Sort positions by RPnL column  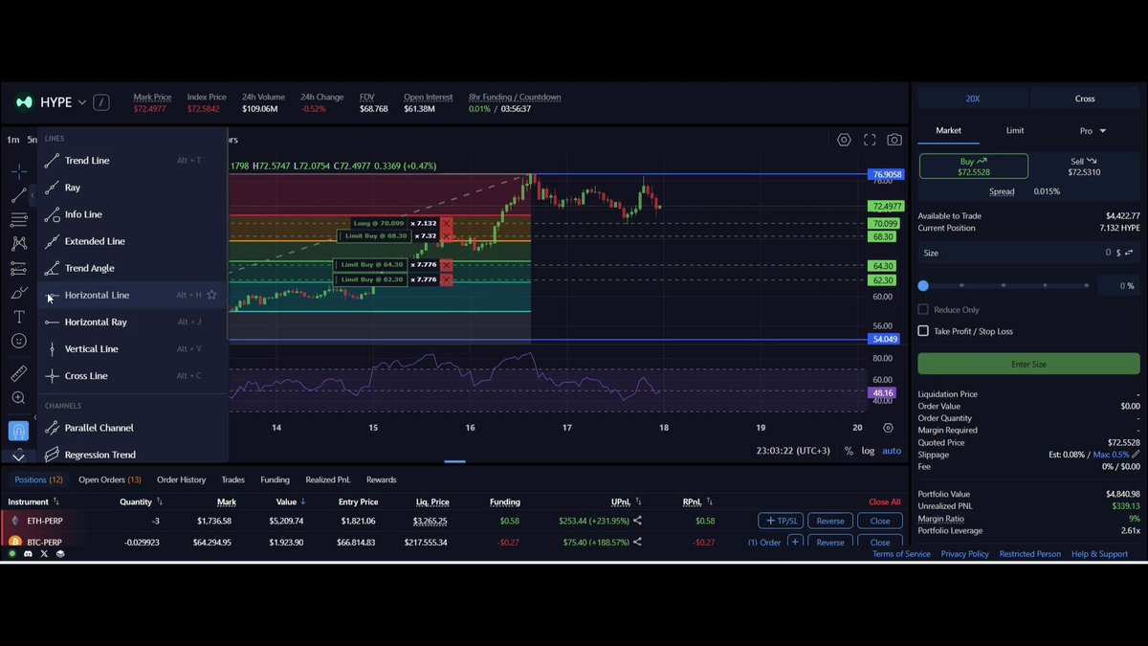click(699, 501)
